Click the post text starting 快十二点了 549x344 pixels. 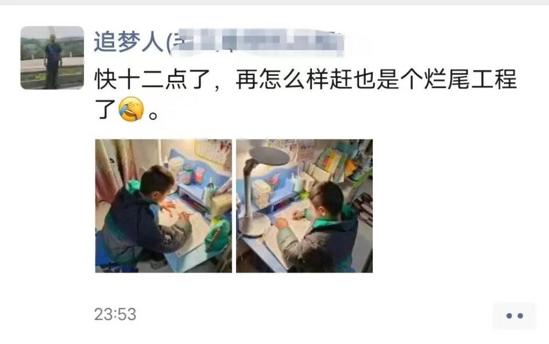pyautogui.click(x=305, y=94)
